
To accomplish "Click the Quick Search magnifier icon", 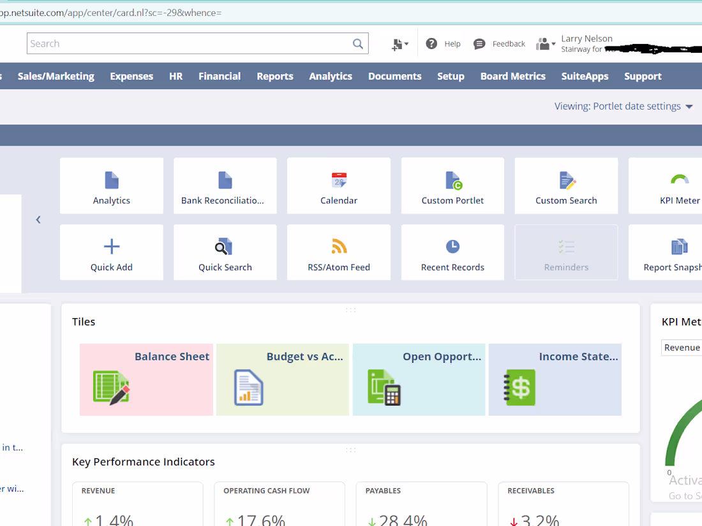I will 225,247.
